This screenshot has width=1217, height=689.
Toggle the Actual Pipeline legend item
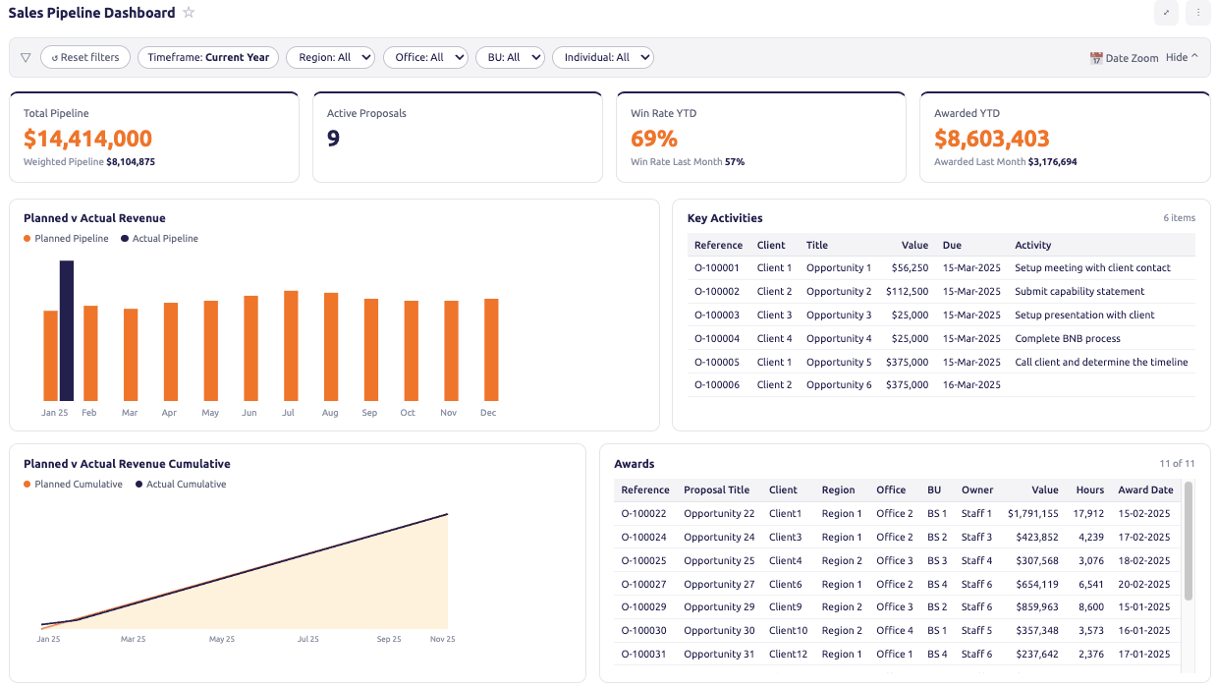159,238
